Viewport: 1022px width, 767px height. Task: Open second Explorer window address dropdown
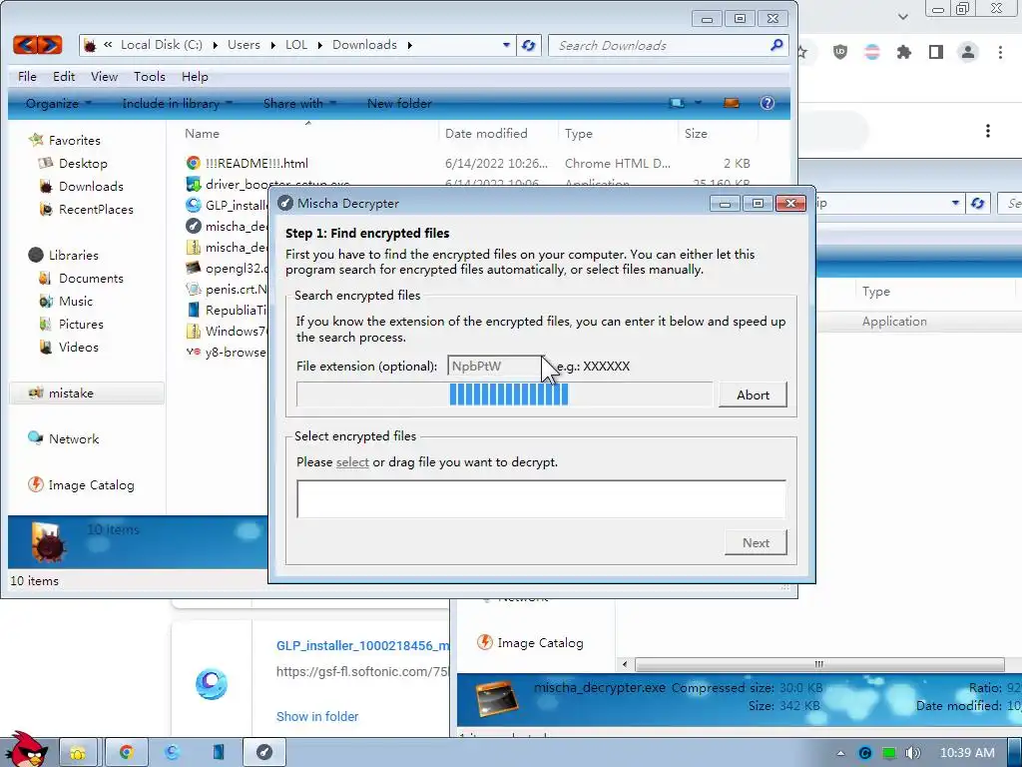click(x=955, y=203)
